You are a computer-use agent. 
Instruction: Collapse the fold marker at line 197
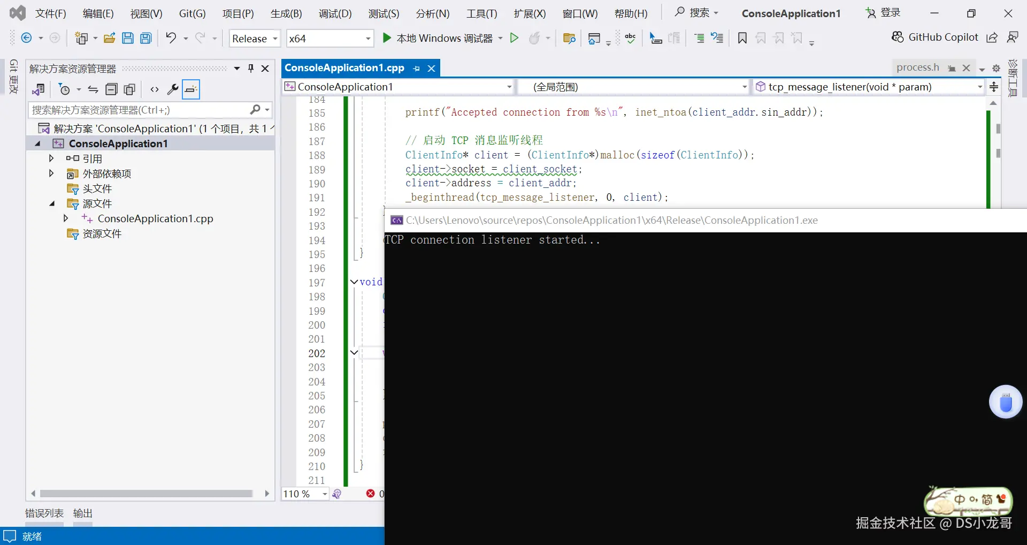pyautogui.click(x=354, y=282)
